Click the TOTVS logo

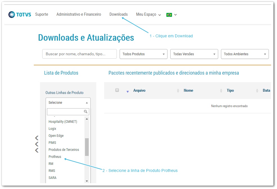[20, 14]
